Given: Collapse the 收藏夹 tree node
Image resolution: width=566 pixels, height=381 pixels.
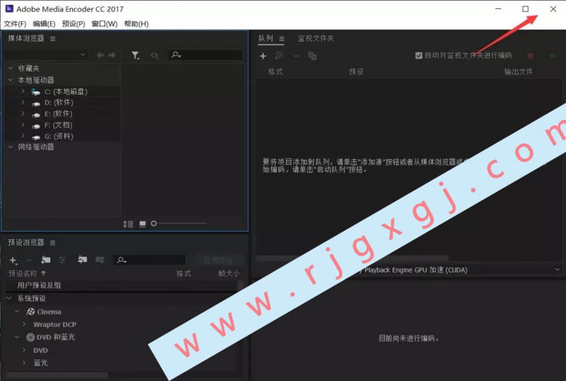Looking at the screenshot, I should click(11, 68).
